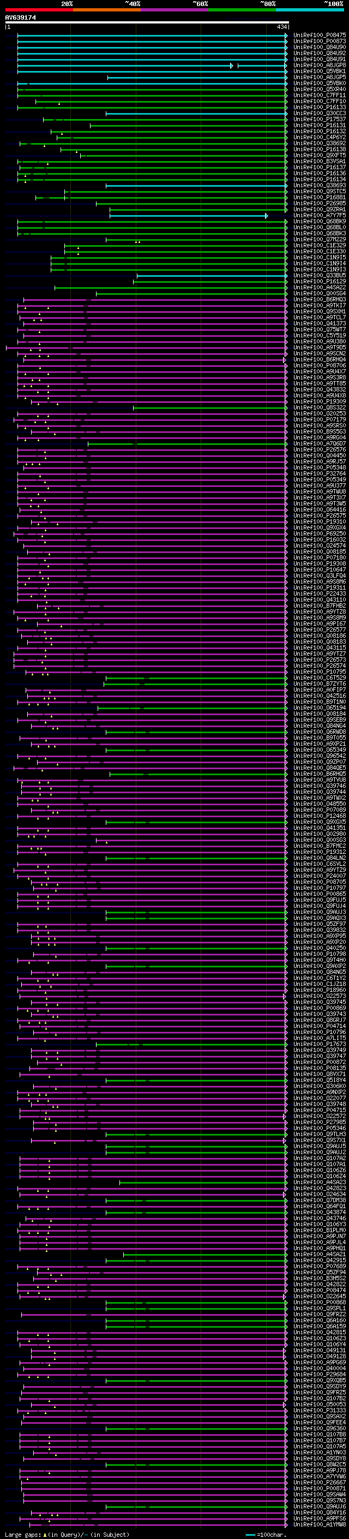The image size is (349, 1539).
Task: Open hit UniRef100_Q41373
Action: point(319,323)
